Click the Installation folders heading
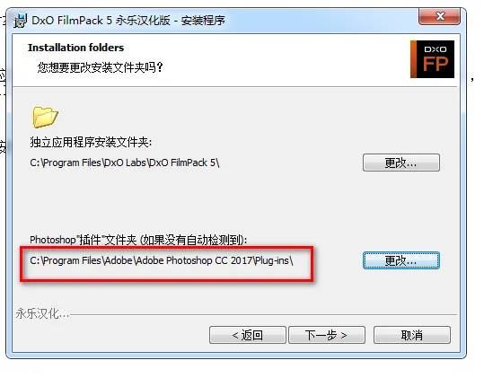The image size is (484, 378). 76,48
